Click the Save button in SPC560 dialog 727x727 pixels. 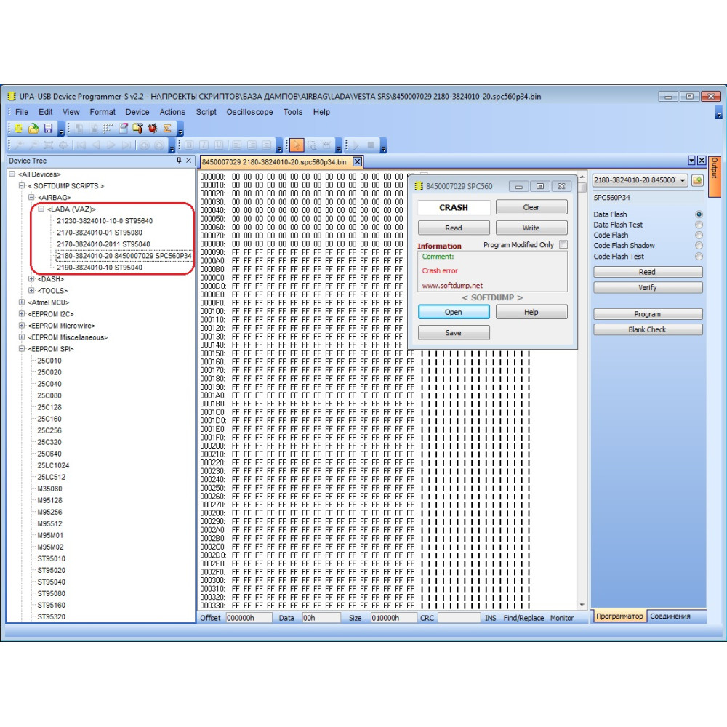click(454, 333)
